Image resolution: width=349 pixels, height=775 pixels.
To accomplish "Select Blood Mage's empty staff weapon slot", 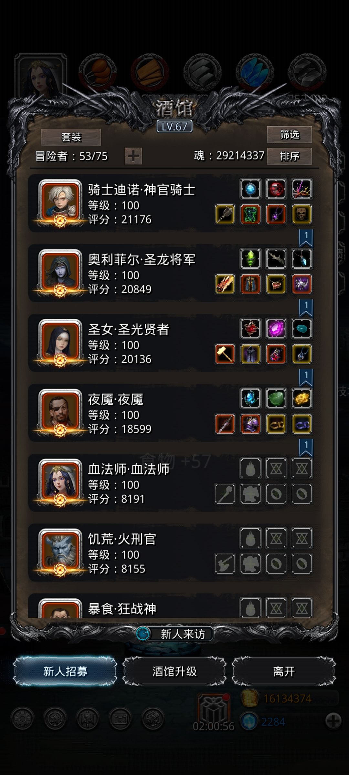I will 225,493.
